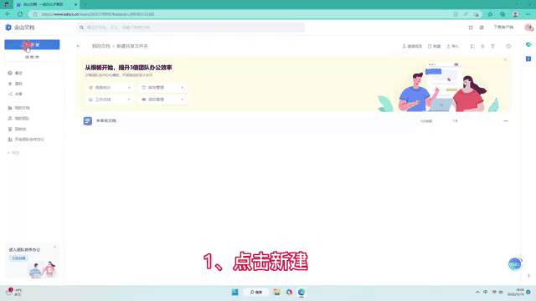Open the 模板库 template library button
536x301 pixels.
(32, 57)
